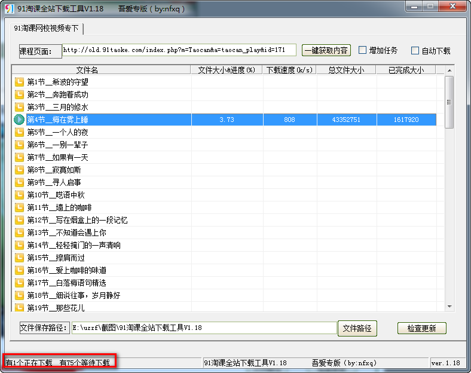471x373 pixels.
Task: Click the folder icon of 第14节 row
Action: [x=19, y=245]
